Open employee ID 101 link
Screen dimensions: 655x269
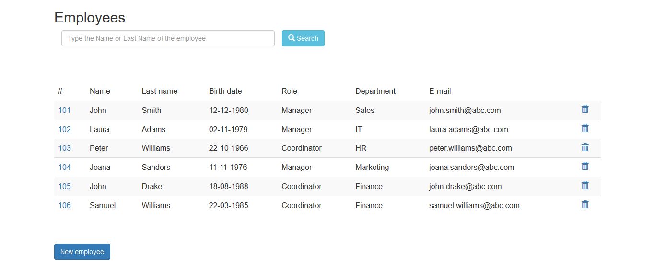click(x=64, y=110)
